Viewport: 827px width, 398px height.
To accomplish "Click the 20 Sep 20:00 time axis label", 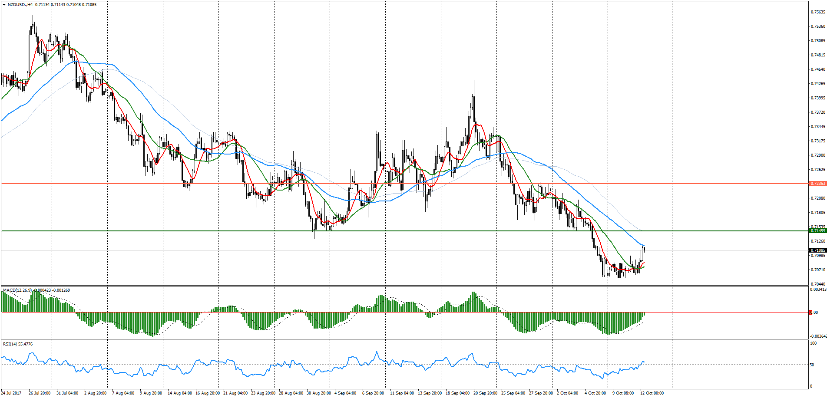I will click(x=485, y=393).
